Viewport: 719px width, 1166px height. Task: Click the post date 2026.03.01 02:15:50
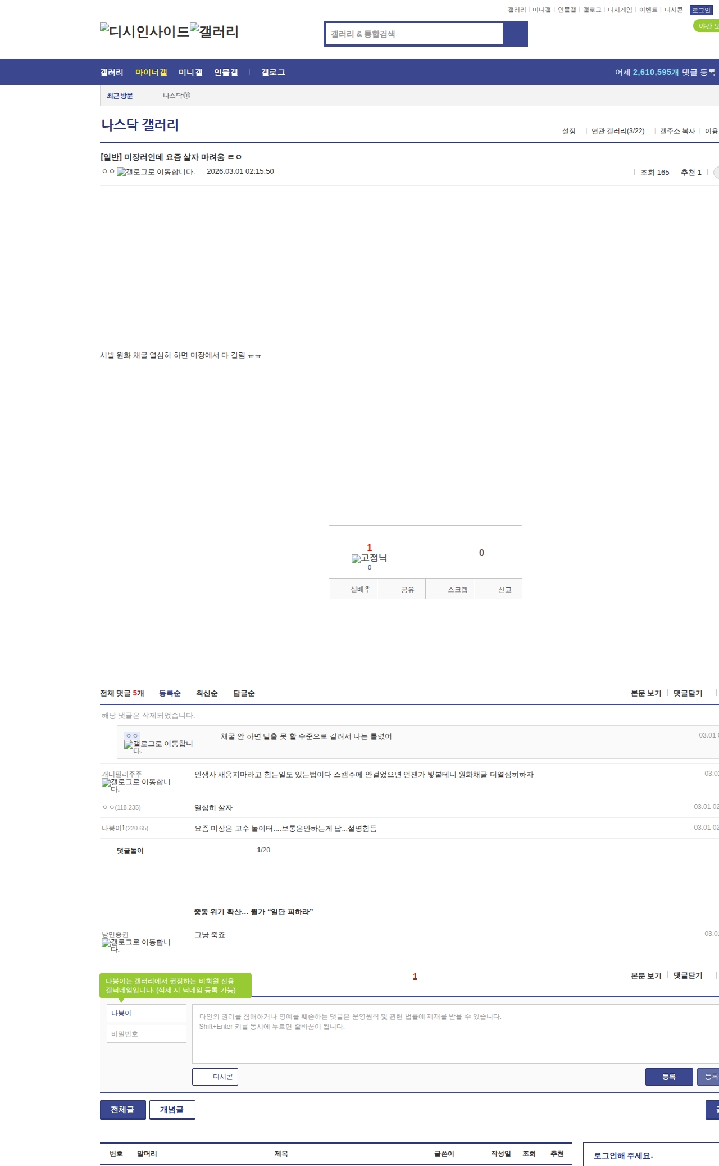(x=240, y=171)
